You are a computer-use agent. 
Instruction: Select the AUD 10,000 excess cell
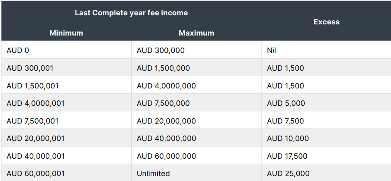coord(288,138)
